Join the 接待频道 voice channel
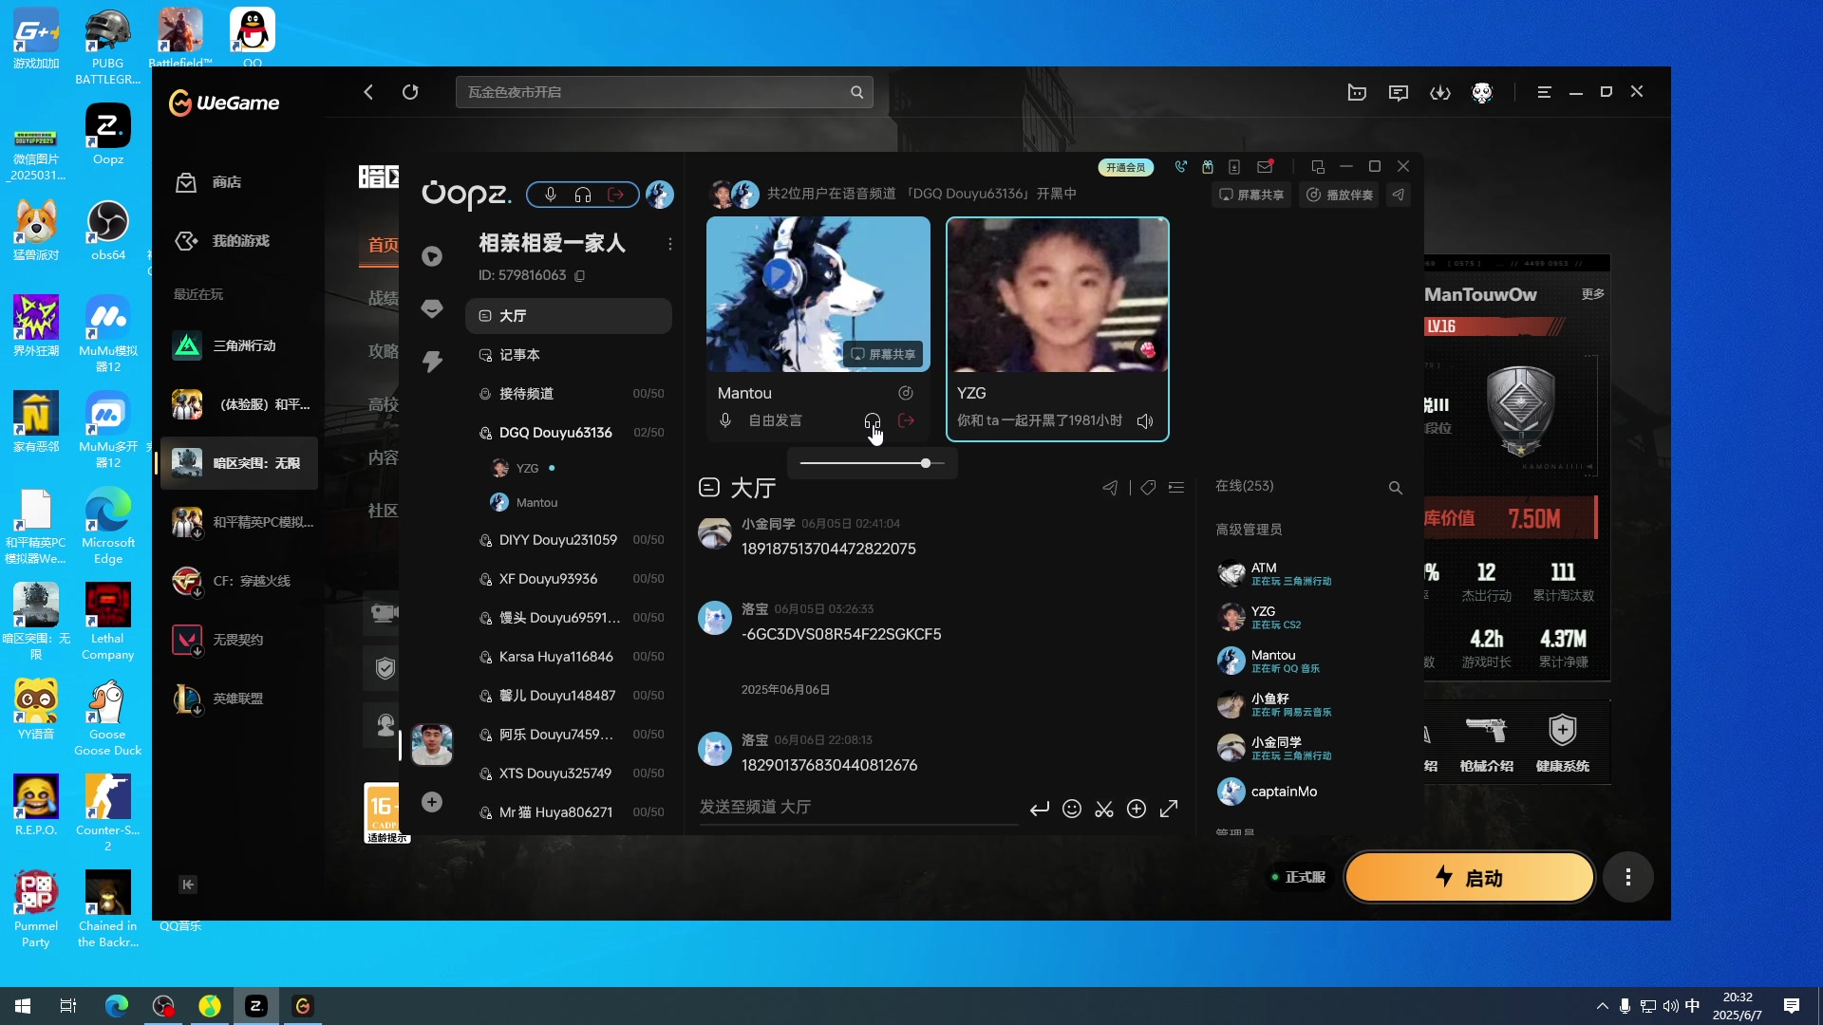Image resolution: width=1823 pixels, height=1025 pixels. click(569, 394)
